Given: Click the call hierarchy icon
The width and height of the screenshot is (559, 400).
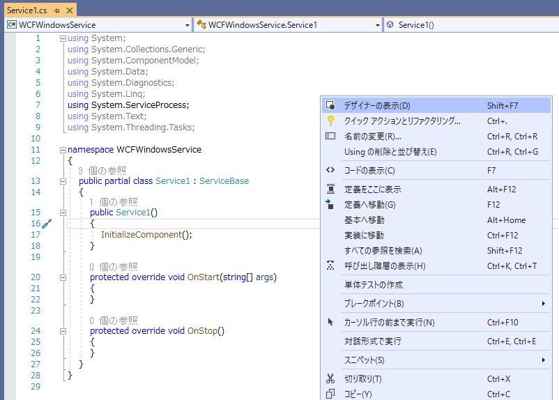Looking at the screenshot, I should click(331, 266).
